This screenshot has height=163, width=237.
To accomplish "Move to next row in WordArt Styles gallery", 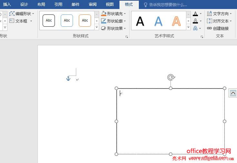I will click(188, 21).
